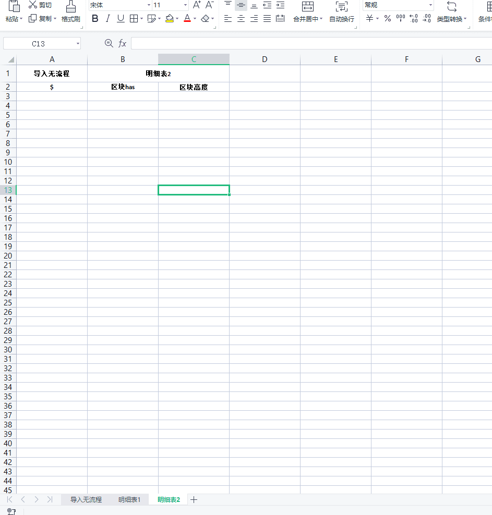Align text right
This screenshot has width=492, height=515.
click(x=254, y=19)
